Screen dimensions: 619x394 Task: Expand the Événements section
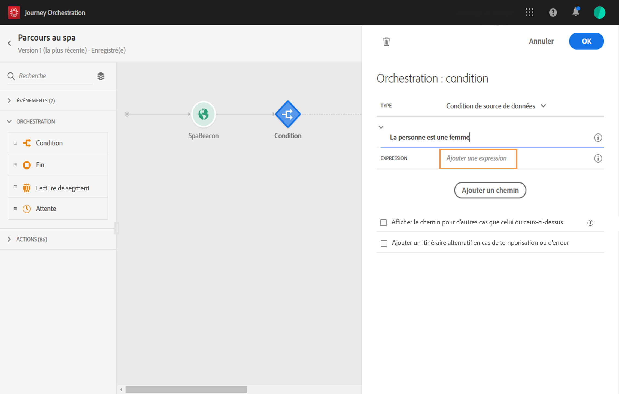click(9, 101)
